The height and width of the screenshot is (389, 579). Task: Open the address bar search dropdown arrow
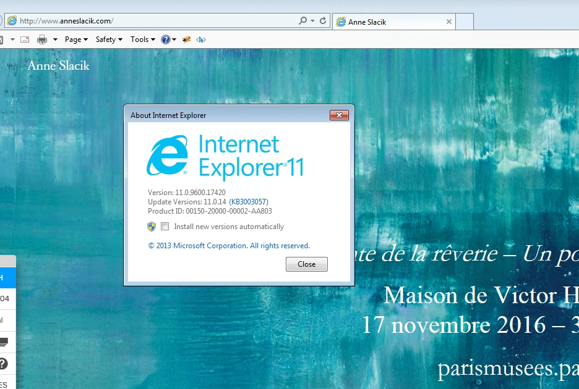click(312, 21)
